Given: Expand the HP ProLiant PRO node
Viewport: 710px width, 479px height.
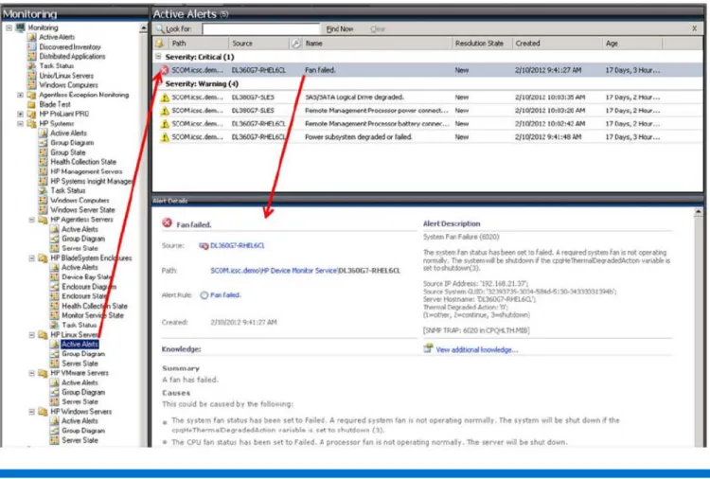Looking at the screenshot, I should click(20, 114).
